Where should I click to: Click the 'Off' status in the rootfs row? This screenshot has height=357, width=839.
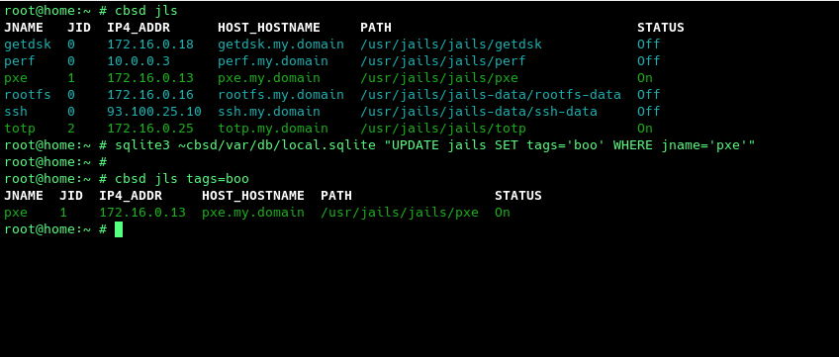tap(648, 95)
